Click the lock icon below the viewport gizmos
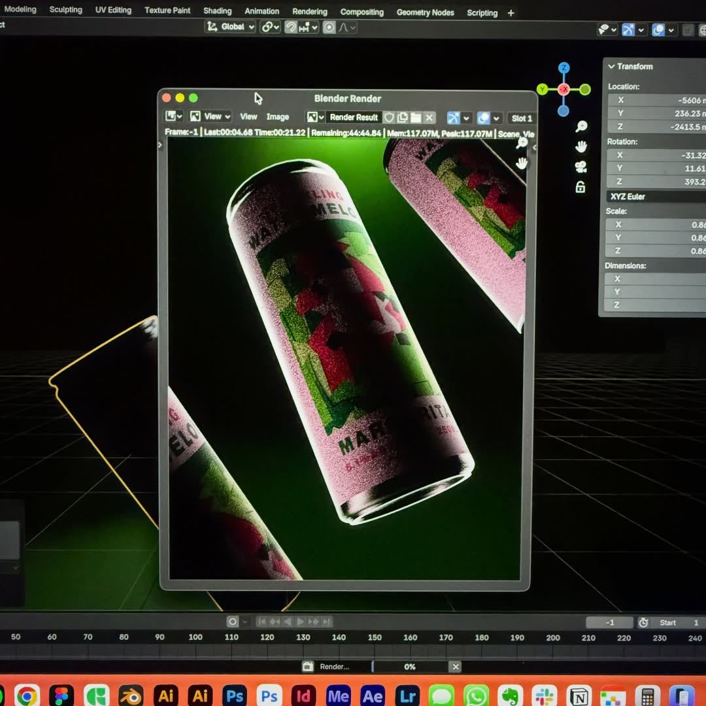 582,186
